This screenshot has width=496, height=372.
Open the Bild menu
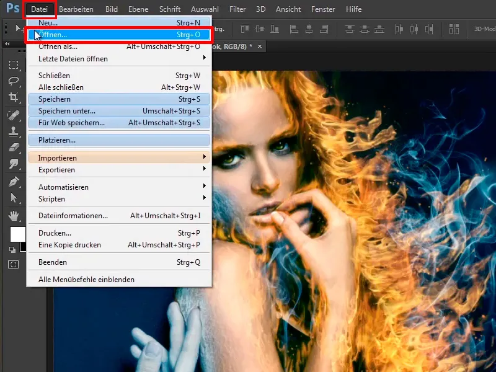(x=112, y=9)
